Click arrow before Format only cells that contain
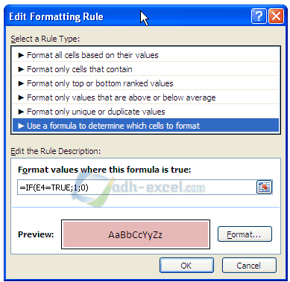The image size is (290, 282). tap(21, 69)
